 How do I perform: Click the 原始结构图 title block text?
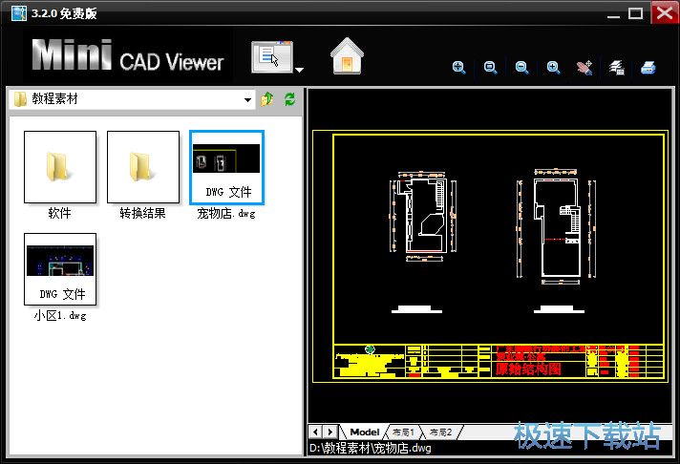pos(528,369)
